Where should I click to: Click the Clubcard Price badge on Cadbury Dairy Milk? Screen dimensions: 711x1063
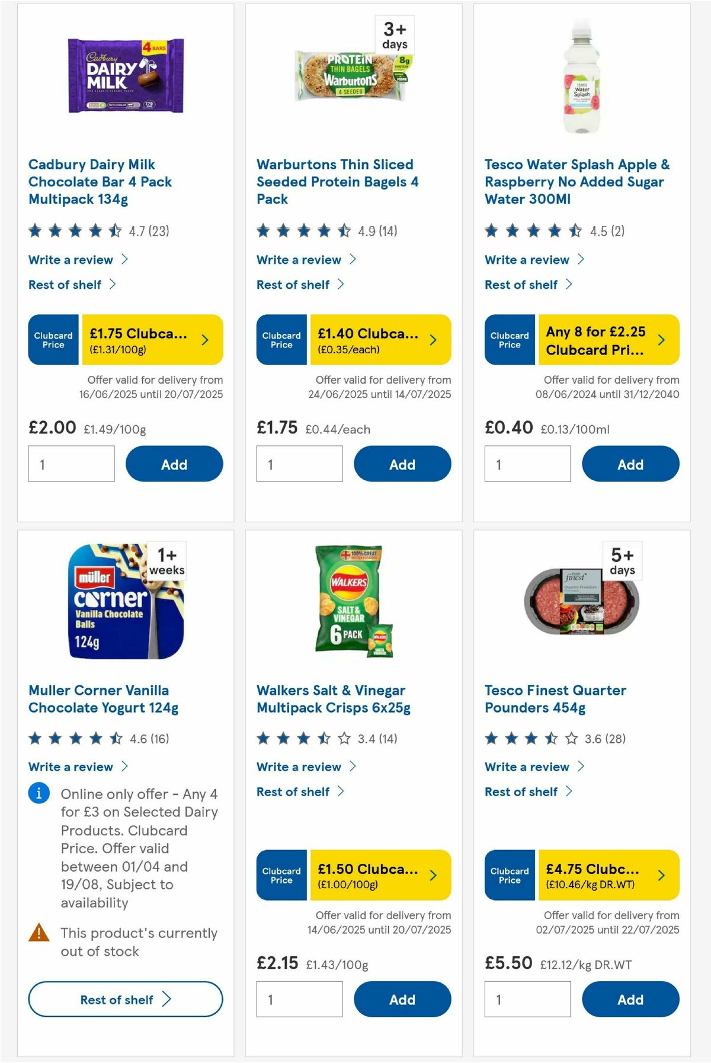click(x=53, y=339)
